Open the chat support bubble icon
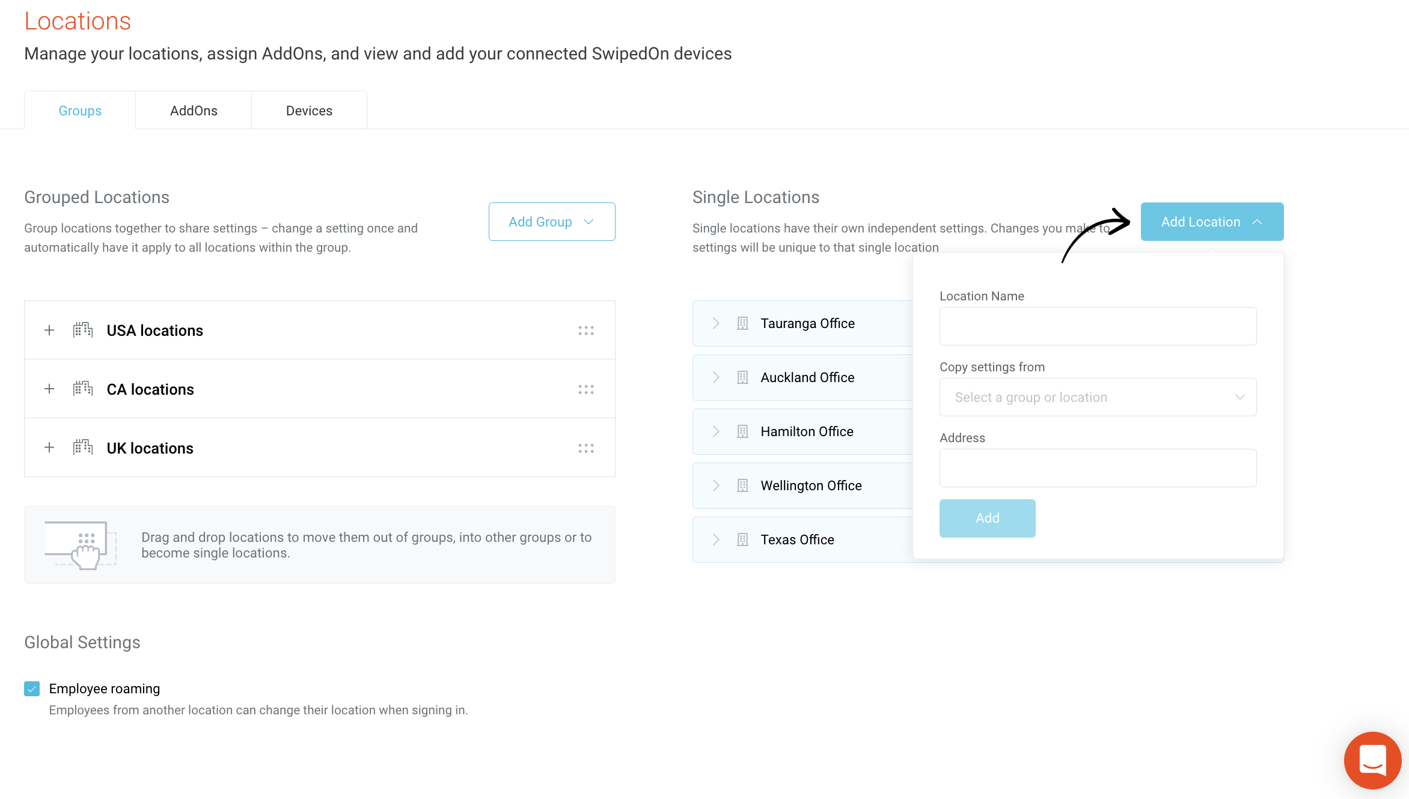The width and height of the screenshot is (1409, 799). 1372,760
